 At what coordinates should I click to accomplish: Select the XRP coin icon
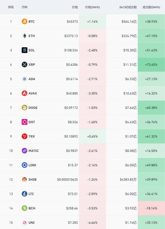24,65
